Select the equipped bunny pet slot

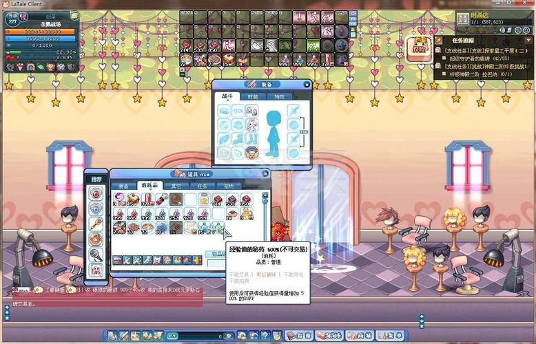click(x=252, y=125)
